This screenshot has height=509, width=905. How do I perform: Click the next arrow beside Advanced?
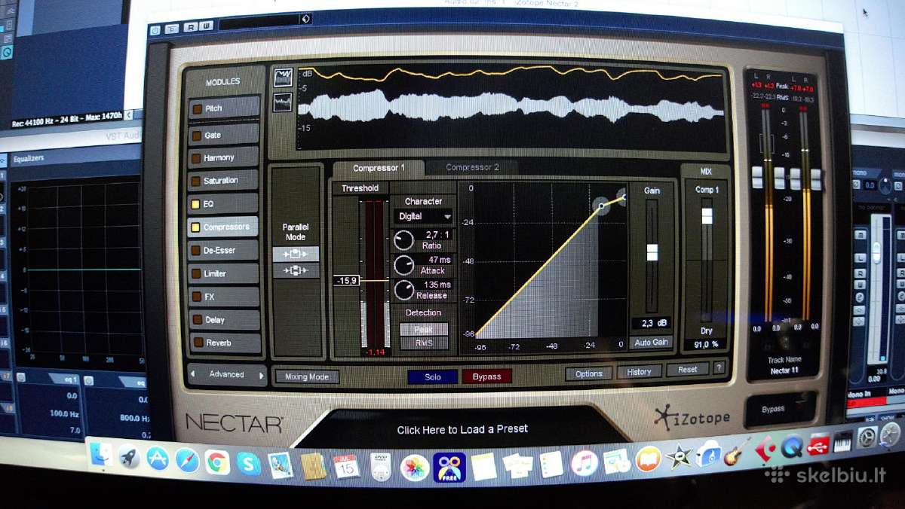(262, 374)
